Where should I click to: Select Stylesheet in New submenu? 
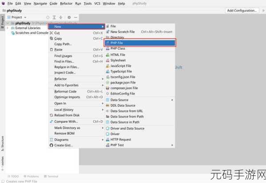pyautogui.click(x=140, y=60)
